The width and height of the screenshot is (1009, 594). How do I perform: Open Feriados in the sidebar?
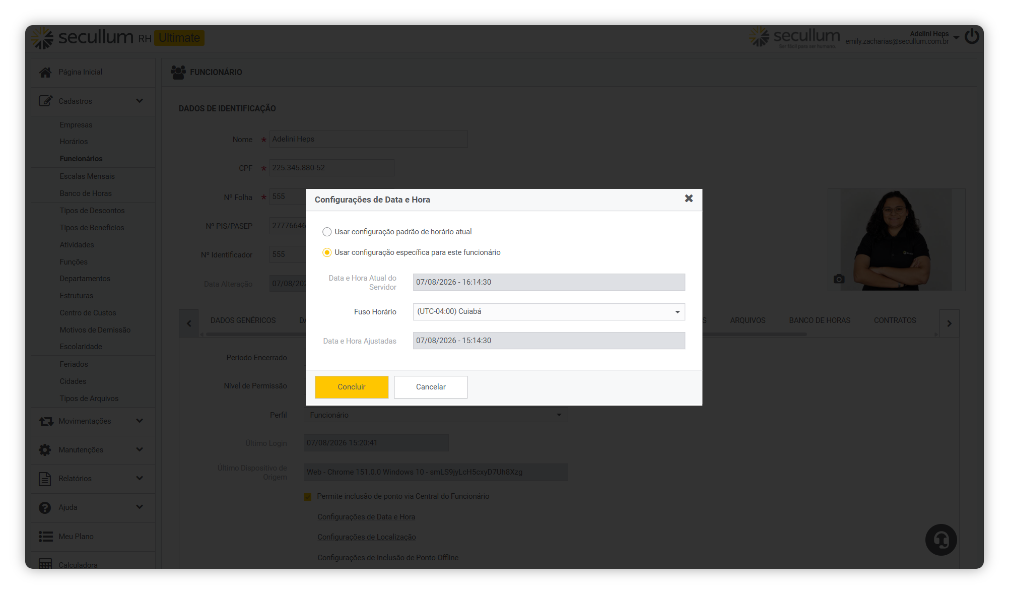74,364
